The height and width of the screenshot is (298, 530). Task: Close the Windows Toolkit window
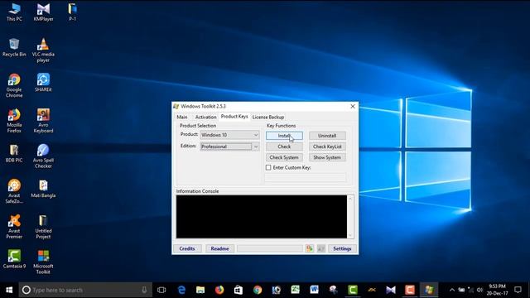[x=353, y=106]
